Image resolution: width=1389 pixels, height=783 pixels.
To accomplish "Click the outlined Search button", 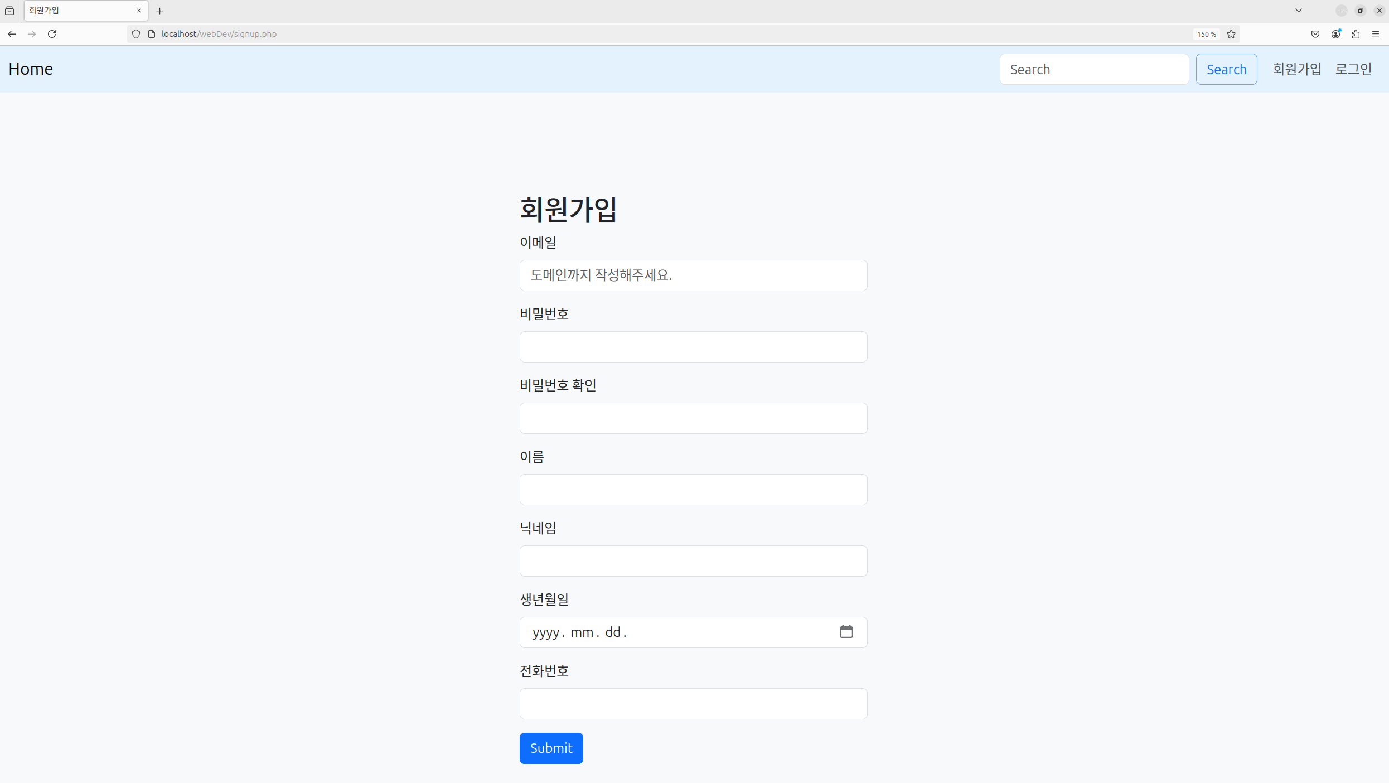I will point(1226,69).
